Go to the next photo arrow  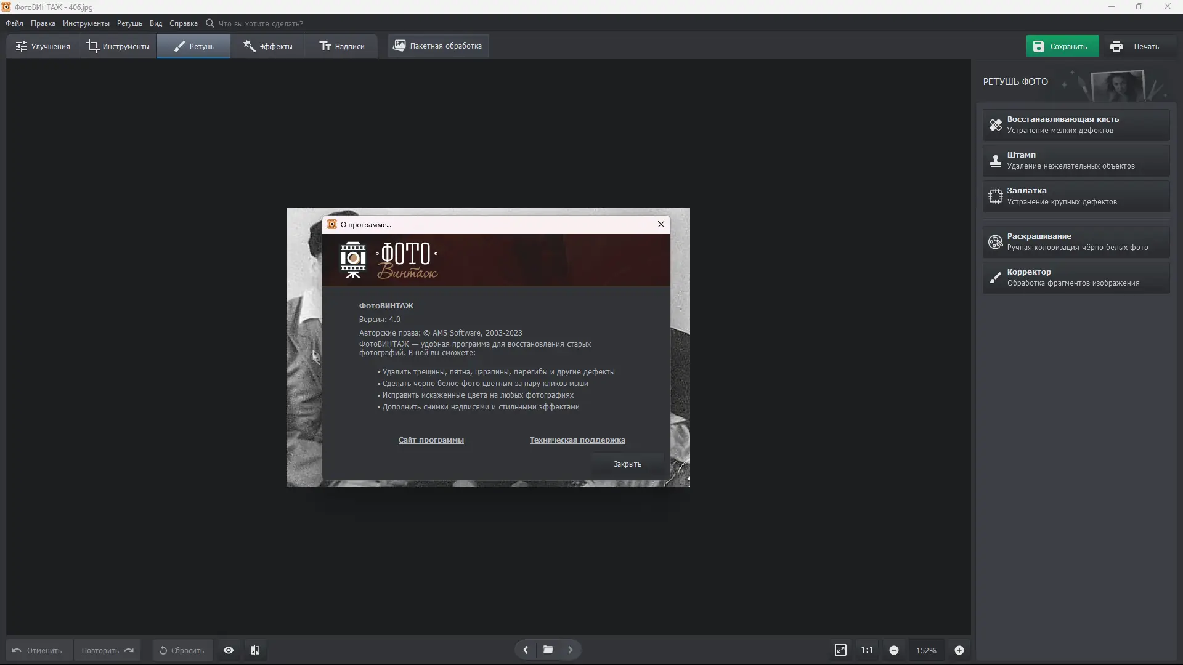(x=570, y=650)
